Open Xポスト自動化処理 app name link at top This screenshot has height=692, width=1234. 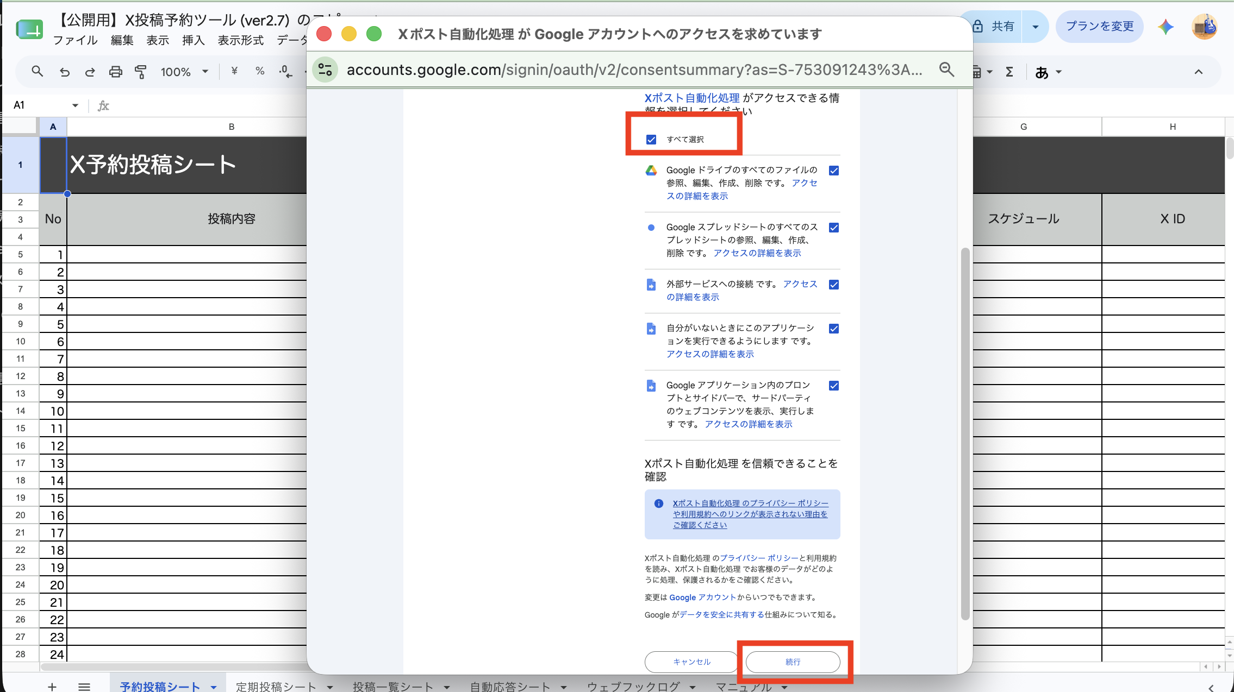click(692, 98)
